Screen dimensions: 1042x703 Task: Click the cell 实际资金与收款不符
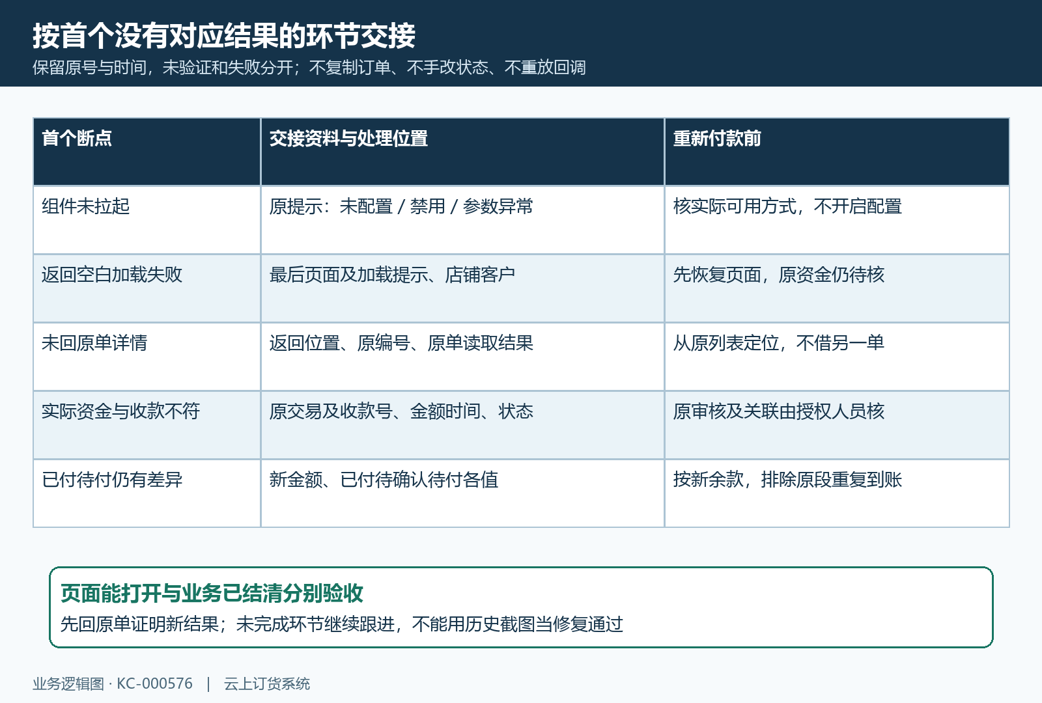147,425
